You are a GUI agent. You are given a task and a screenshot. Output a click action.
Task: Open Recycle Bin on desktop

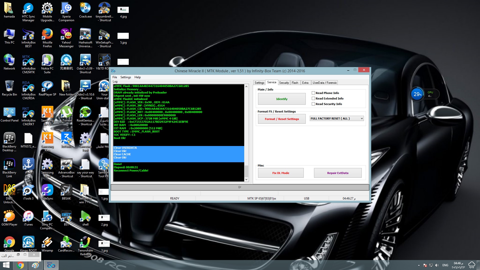coord(9,88)
